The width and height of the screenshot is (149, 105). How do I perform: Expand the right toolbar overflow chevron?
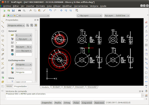click(146, 99)
